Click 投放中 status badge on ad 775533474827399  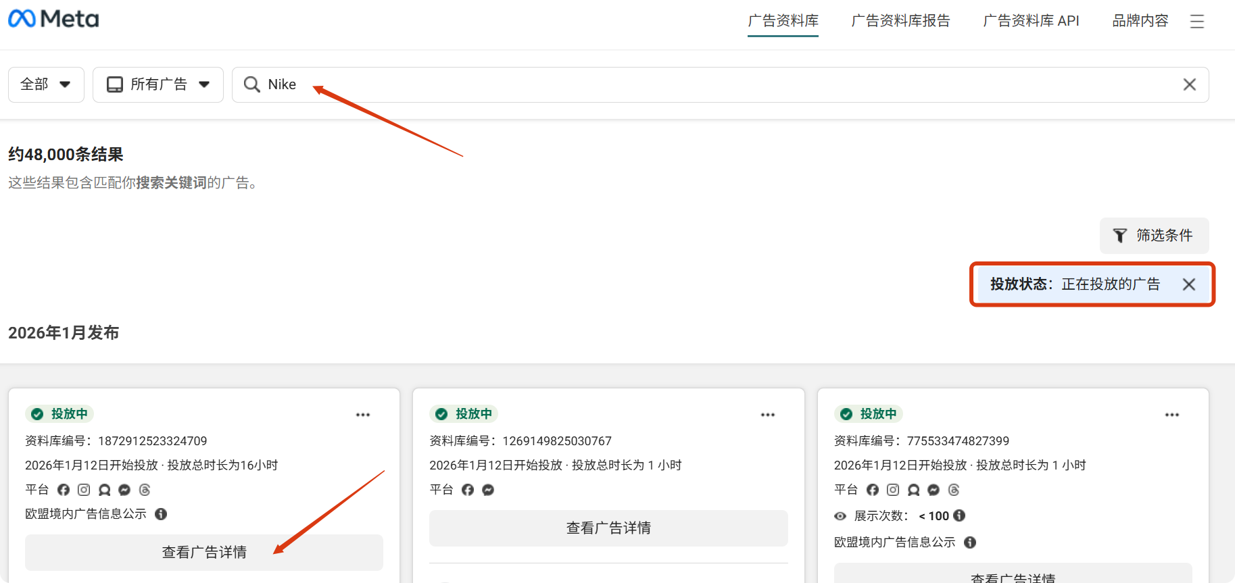coord(869,413)
